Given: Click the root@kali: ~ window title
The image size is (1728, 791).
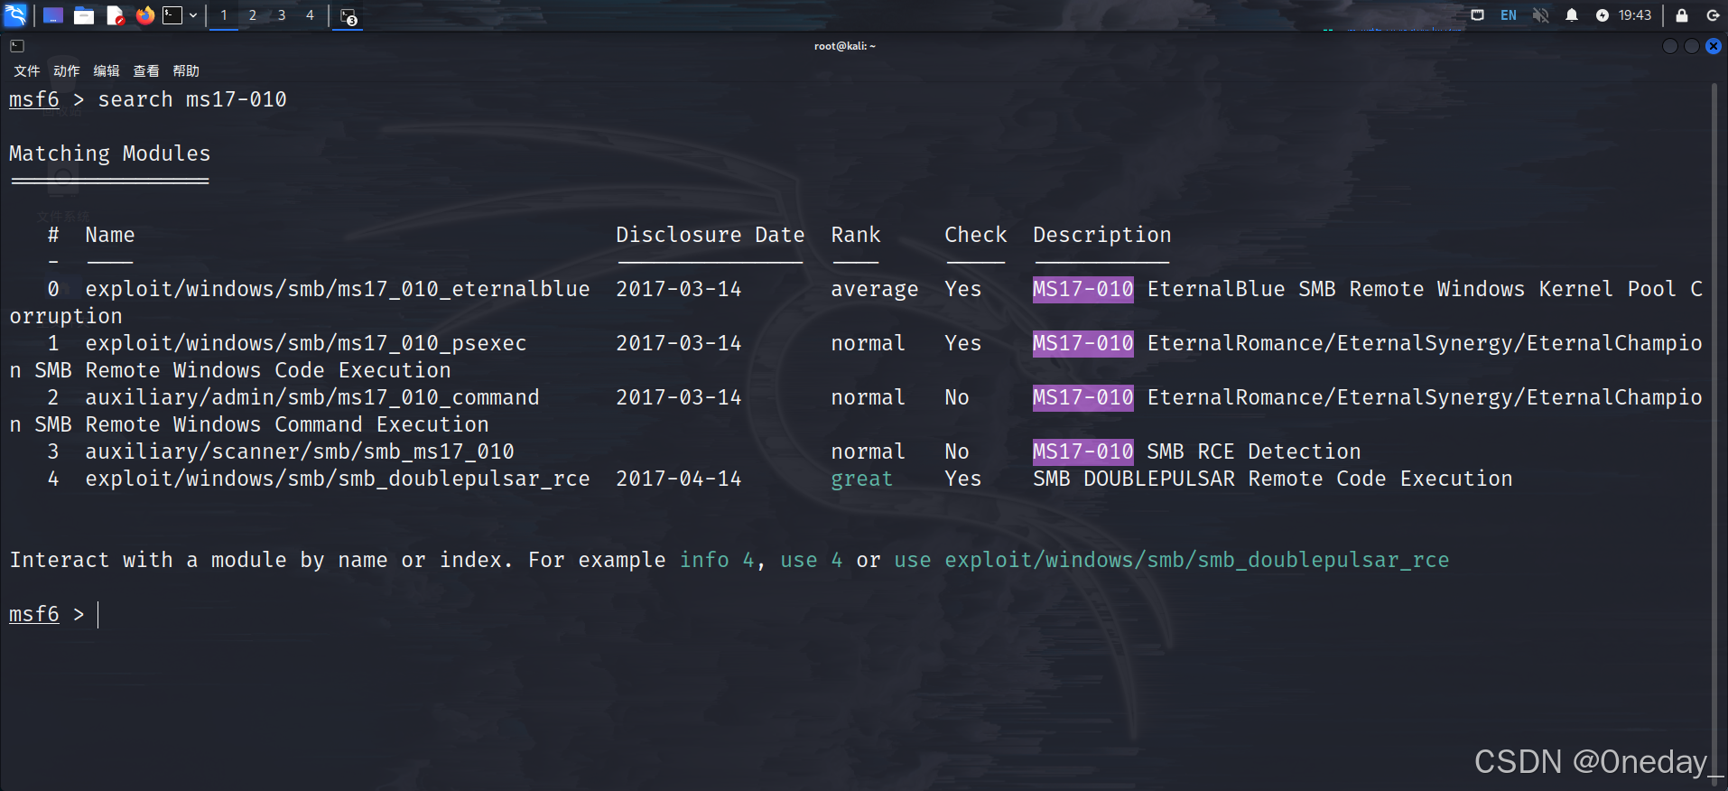Looking at the screenshot, I should click(845, 46).
